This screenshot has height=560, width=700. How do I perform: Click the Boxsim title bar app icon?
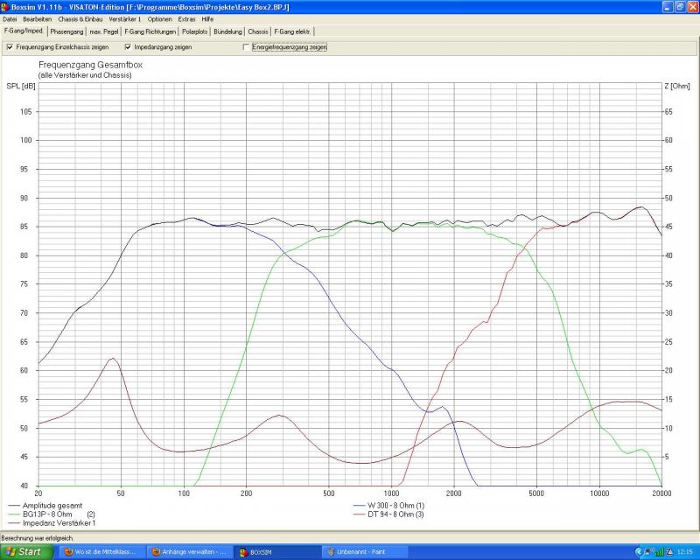(5, 6)
